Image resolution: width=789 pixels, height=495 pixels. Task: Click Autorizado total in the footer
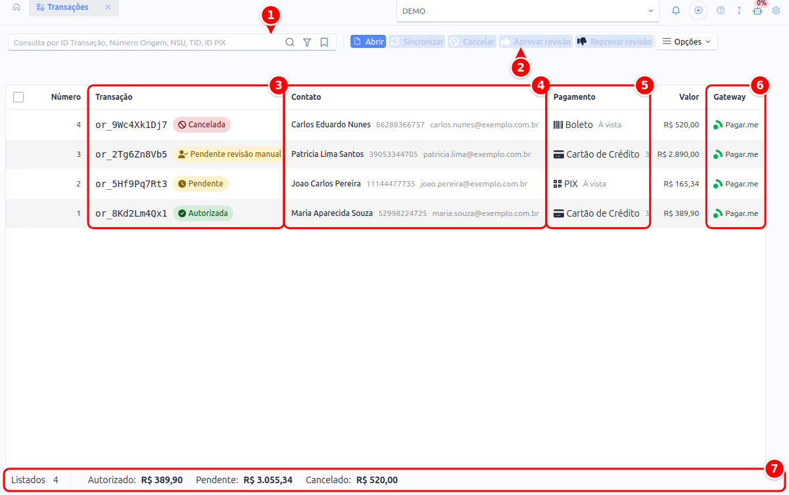click(135, 480)
